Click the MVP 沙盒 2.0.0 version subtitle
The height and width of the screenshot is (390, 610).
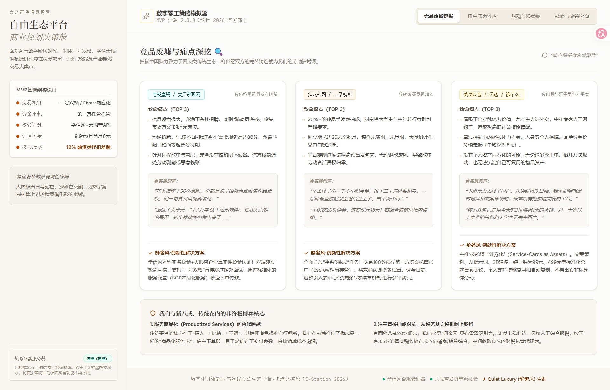click(x=202, y=20)
